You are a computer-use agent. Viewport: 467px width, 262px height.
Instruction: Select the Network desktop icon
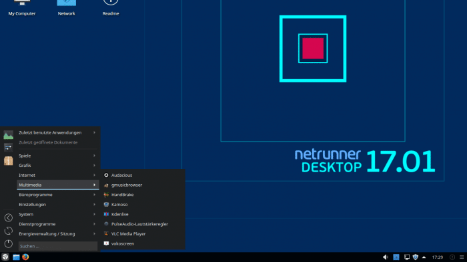click(x=67, y=8)
